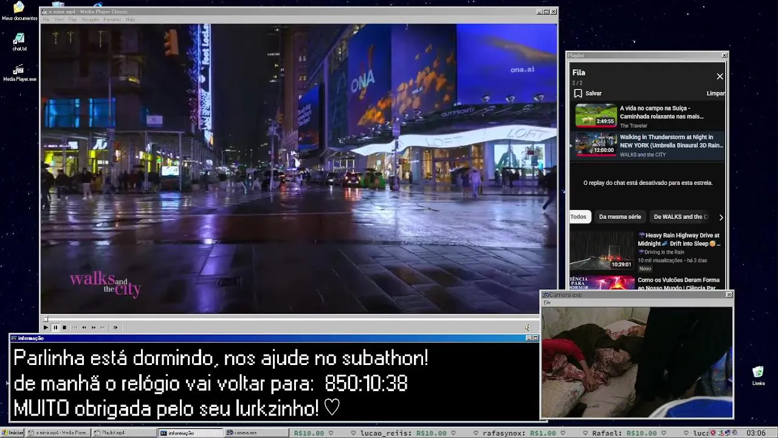Click the taskbar clock showing 03:06

pos(756,433)
